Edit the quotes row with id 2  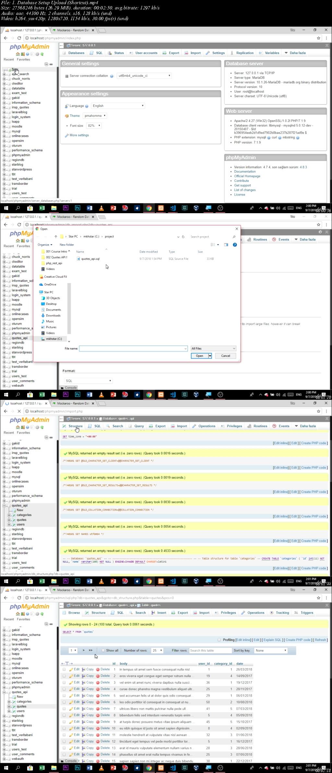pos(75,676)
